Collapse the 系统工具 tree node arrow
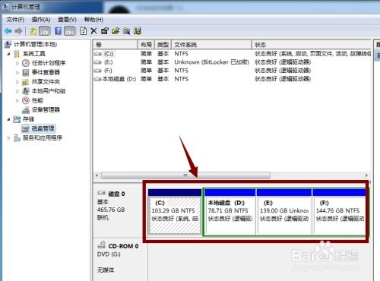Screen dimensions: 380x281 point(8,54)
